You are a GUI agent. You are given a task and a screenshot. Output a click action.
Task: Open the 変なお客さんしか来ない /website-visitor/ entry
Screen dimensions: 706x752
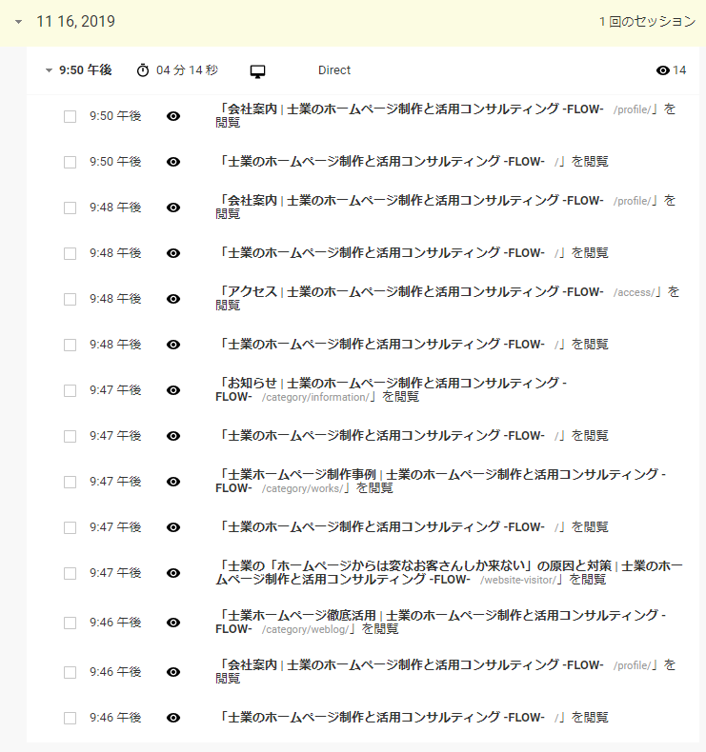point(449,573)
